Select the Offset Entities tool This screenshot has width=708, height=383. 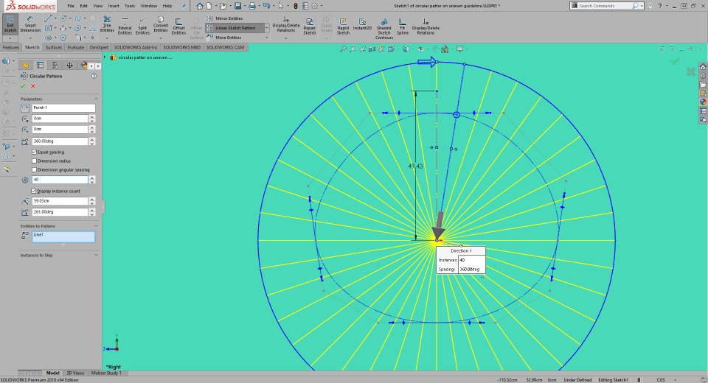(178, 27)
